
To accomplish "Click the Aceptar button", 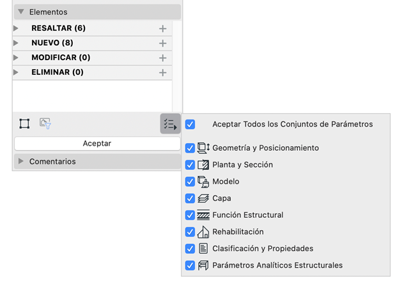I will [x=97, y=143].
